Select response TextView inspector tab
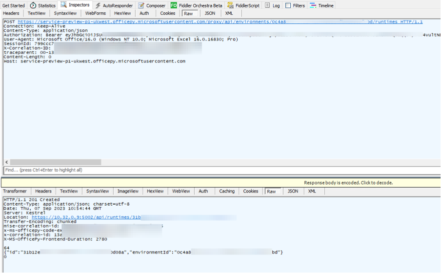 (x=69, y=191)
